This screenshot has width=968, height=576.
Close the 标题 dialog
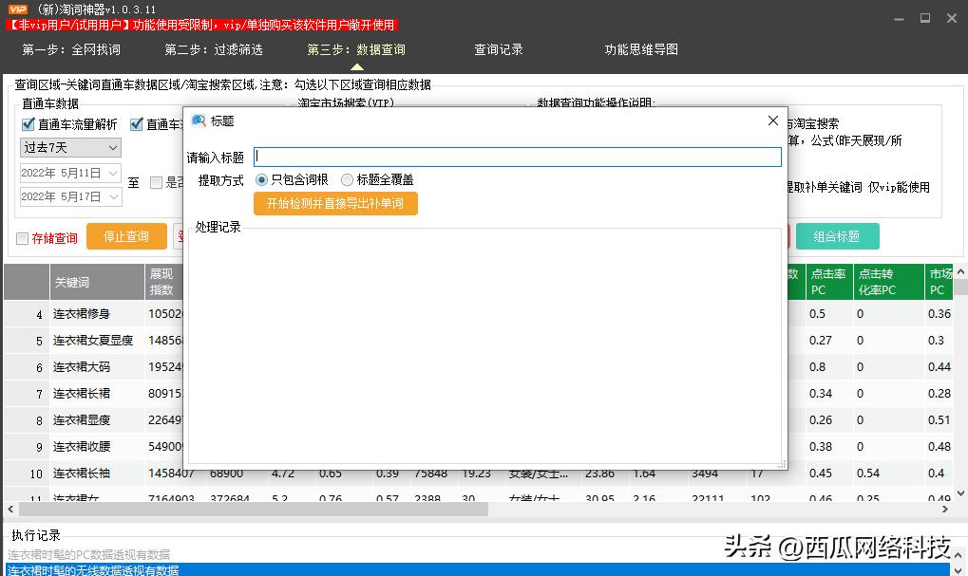pos(772,121)
